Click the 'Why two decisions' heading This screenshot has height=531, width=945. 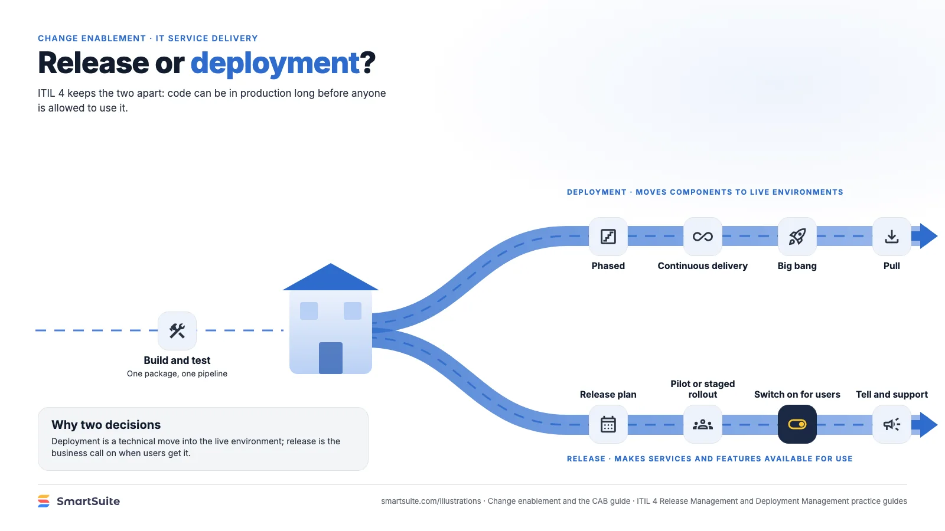click(x=106, y=425)
